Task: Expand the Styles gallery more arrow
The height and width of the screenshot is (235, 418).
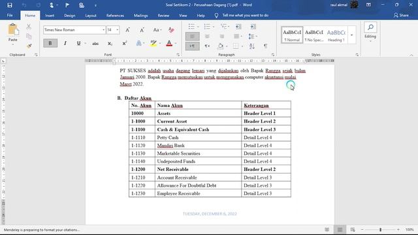Action: coord(351,35)
